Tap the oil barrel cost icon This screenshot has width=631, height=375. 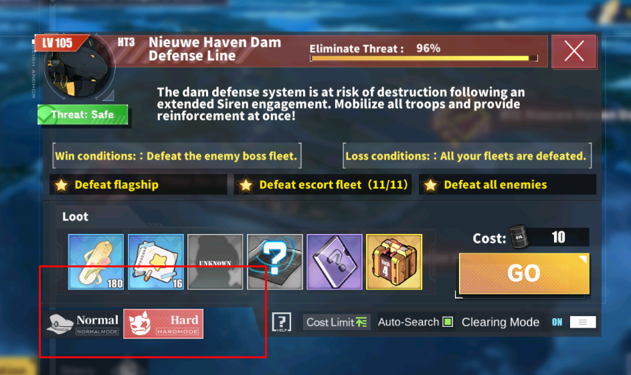(519, 237)
